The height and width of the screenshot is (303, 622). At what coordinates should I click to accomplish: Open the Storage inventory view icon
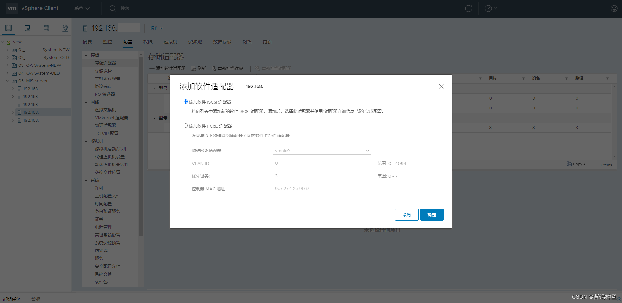(x=46, y=28)
